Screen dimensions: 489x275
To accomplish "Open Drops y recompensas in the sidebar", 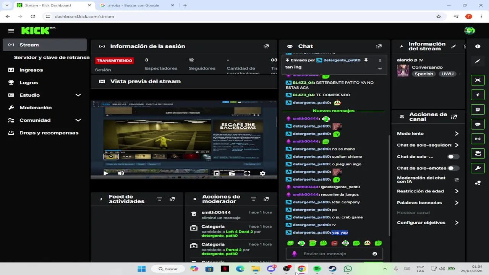I will click(x=45, y=133).
